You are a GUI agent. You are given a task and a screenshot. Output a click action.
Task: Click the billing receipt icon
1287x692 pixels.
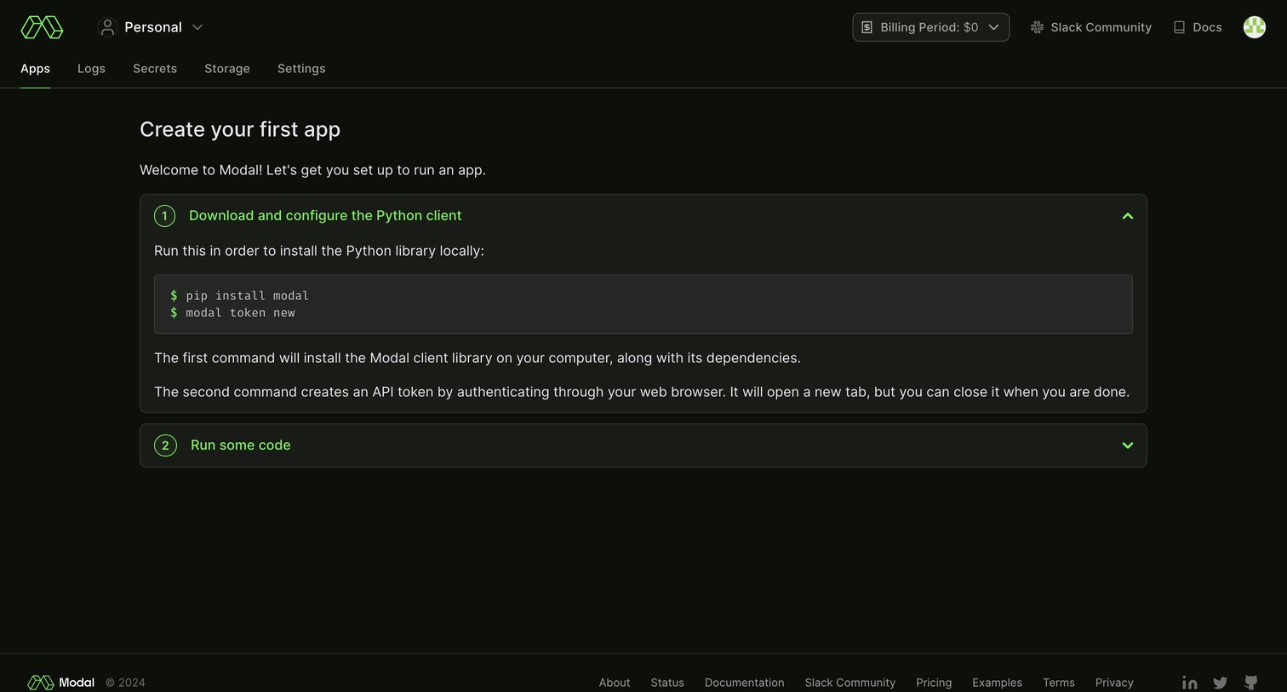pyautogui.click(x=867, y=27)
